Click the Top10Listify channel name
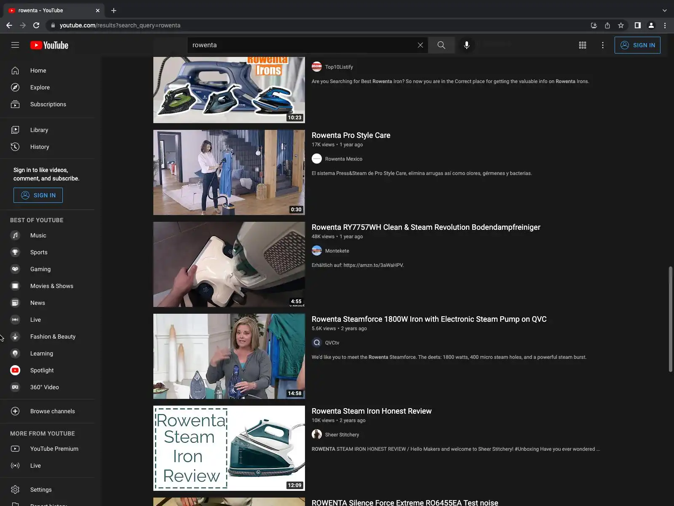 click(x=339, y=67)
